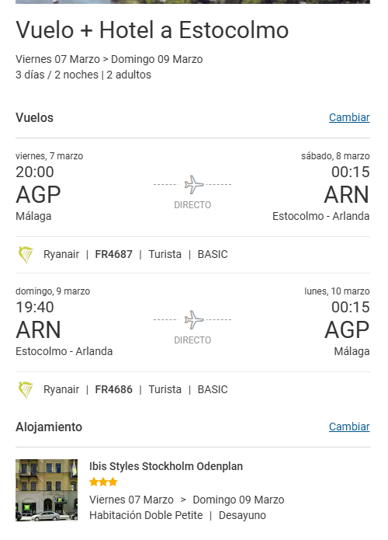Click the Vuelo + Hotel a Estocolmo heading

pyautogui.click(x=152, y=30)
